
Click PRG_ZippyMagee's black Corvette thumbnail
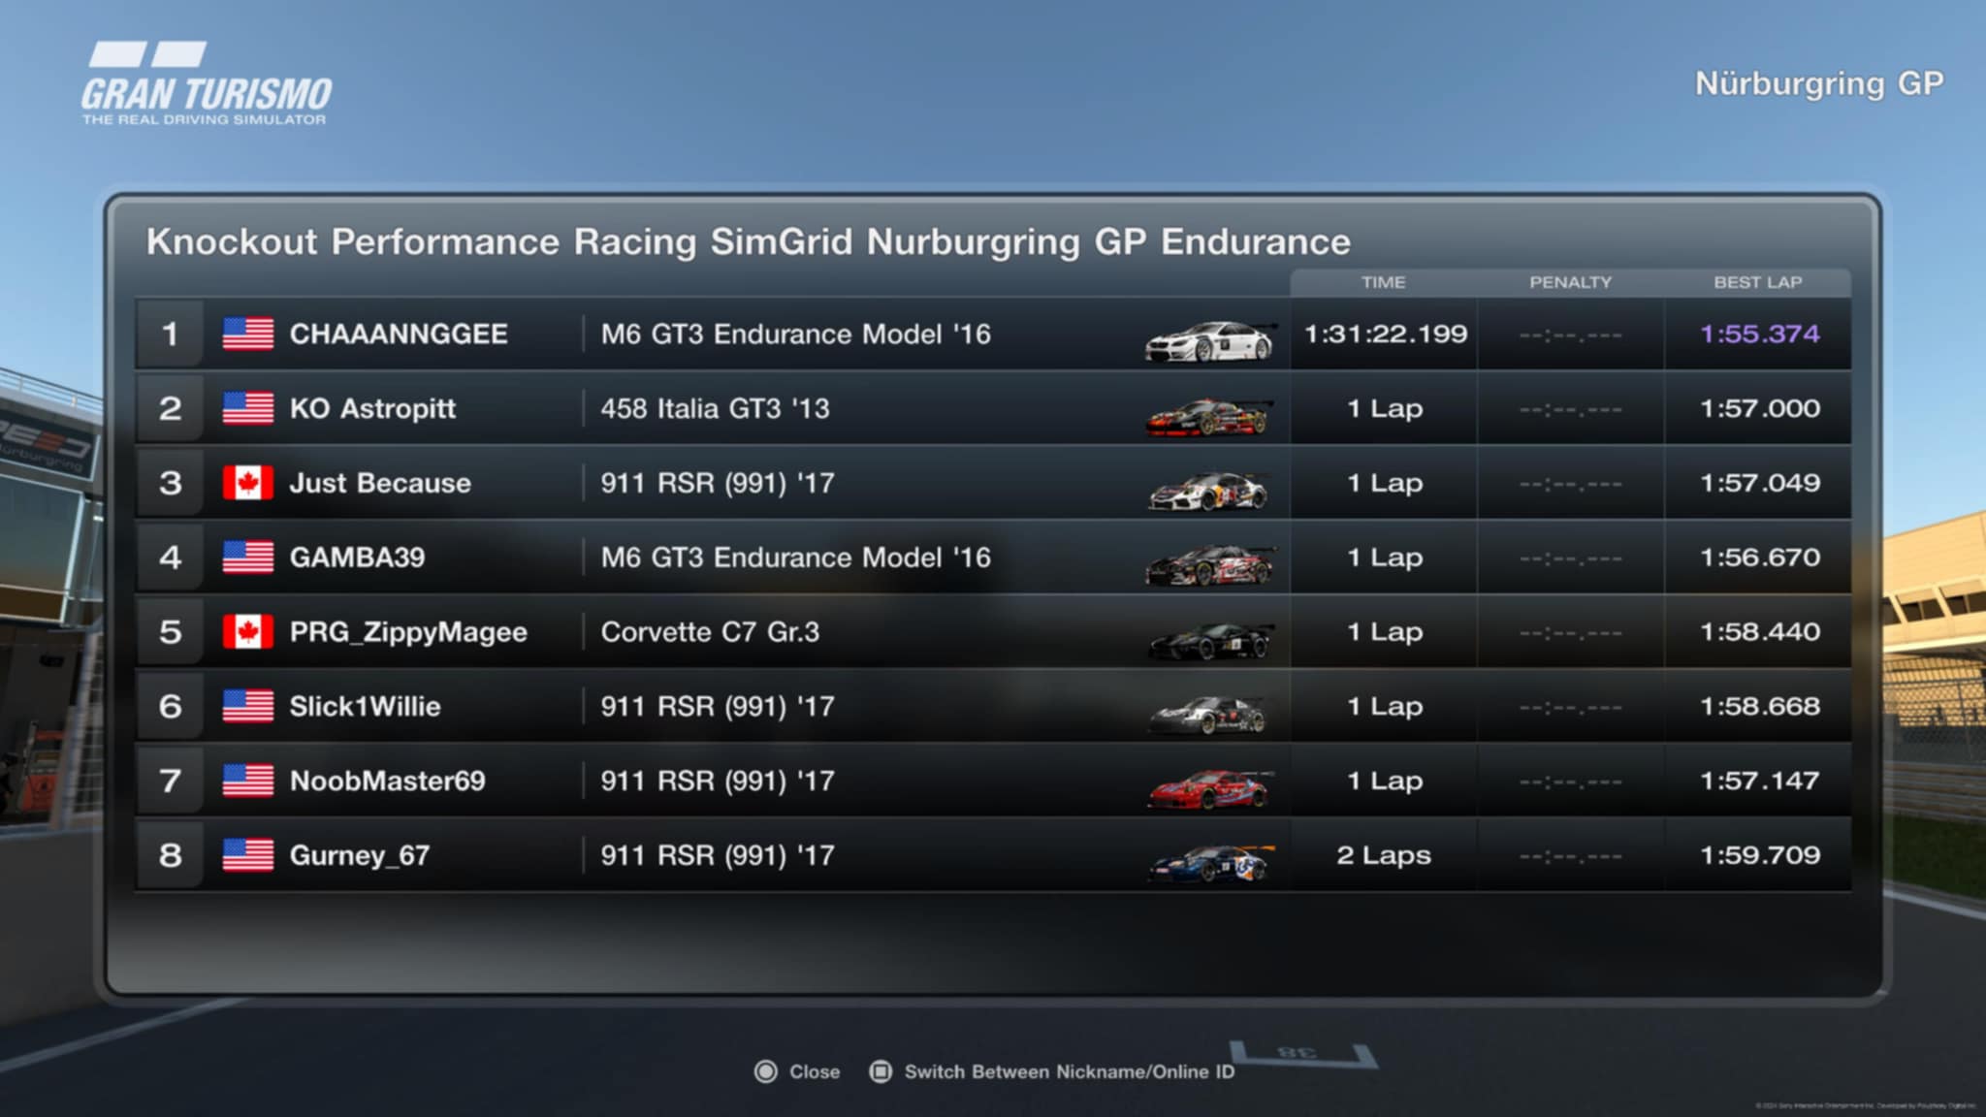pos(1210,641)
